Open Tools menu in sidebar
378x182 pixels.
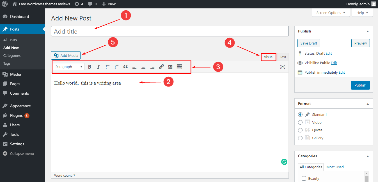(22, 134)
